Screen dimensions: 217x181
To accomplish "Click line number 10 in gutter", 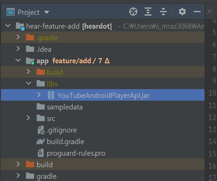I will (x=212, y=93).
